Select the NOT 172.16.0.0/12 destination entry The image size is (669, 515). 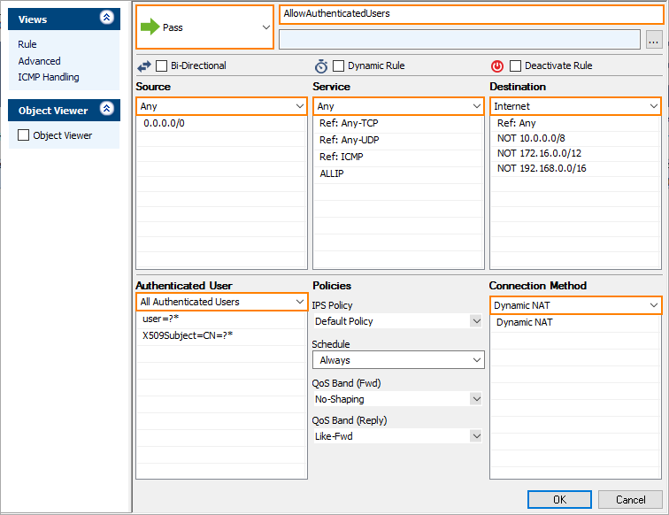[575, 153]
